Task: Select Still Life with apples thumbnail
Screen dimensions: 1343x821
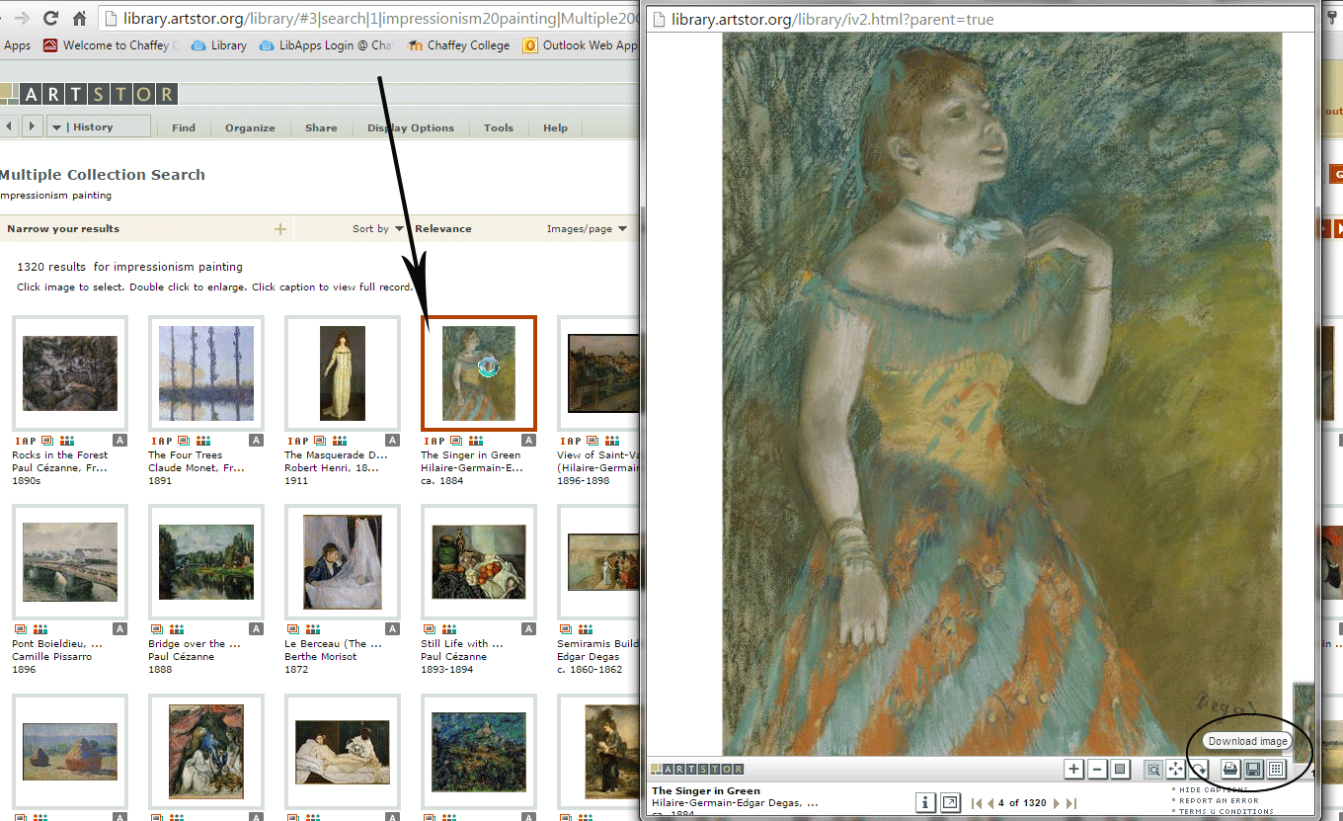Action: [x=479, y=561]
